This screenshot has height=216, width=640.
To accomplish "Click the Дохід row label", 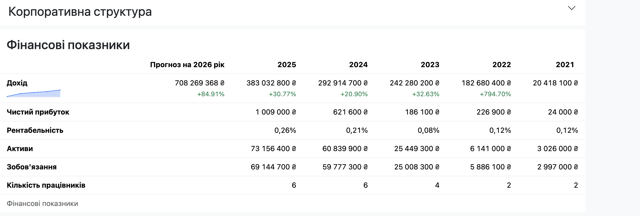I will tap(17, 83).
